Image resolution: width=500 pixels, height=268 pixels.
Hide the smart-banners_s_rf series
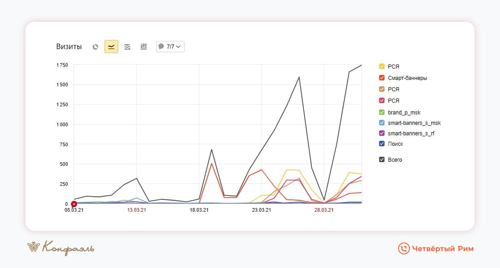point(382,134)
